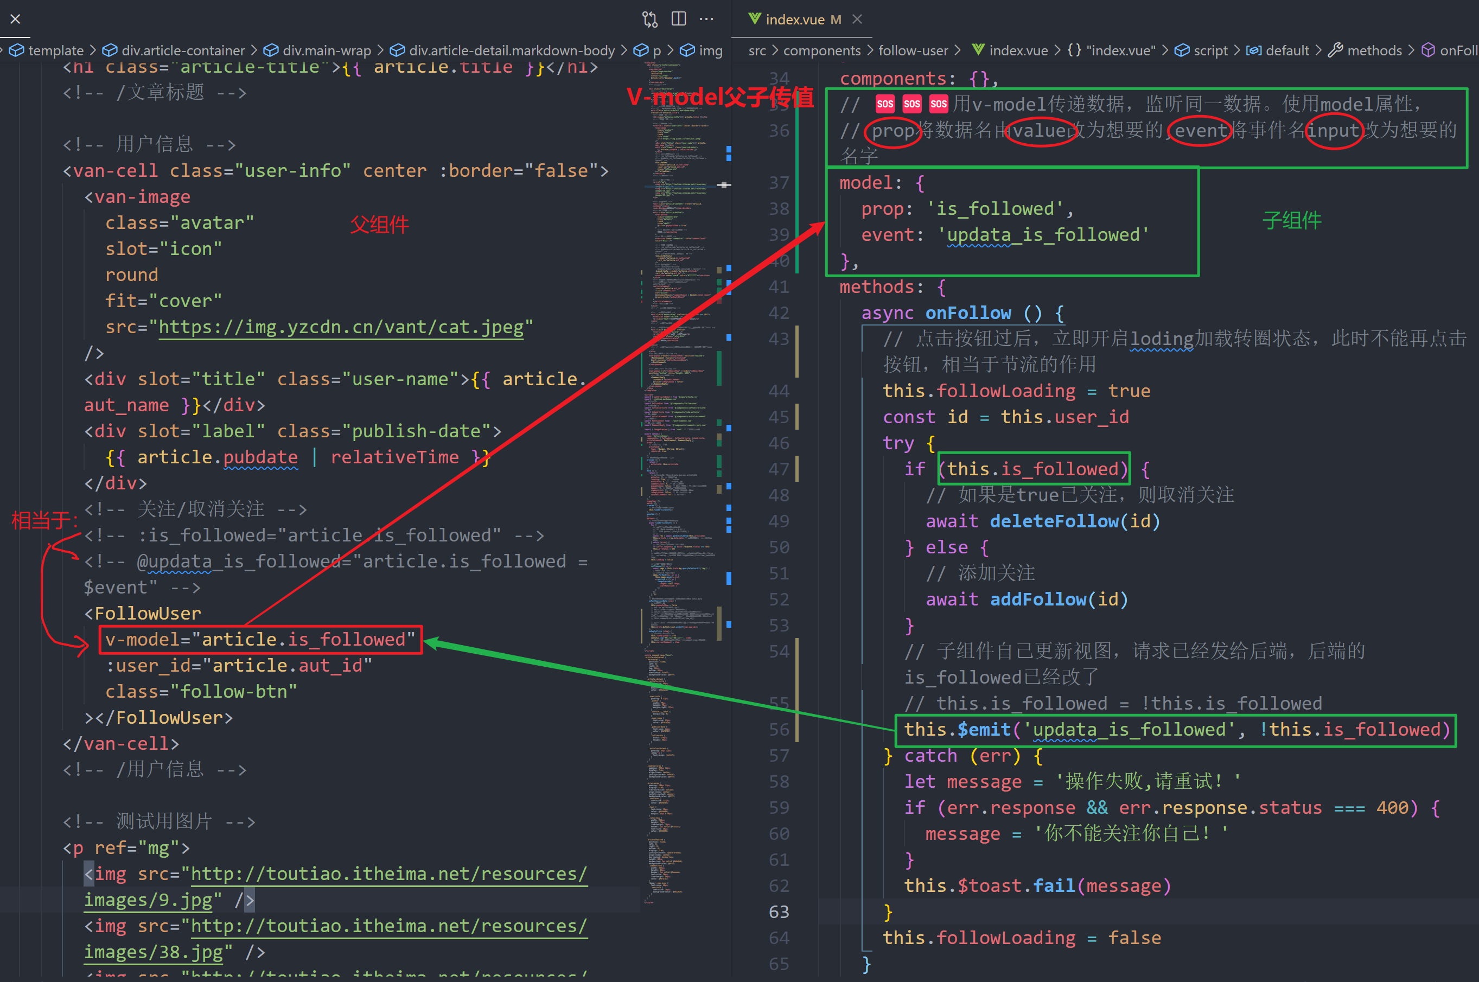Open the More Actions ellipsis menu

tap(706, 19)
